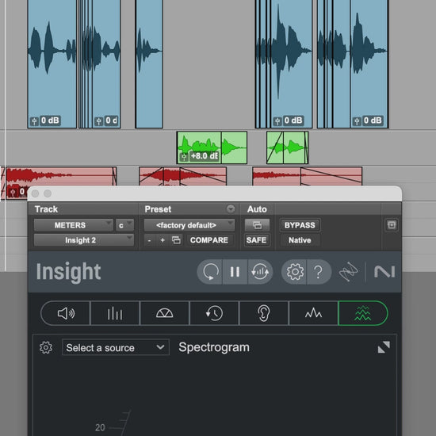436x436 pixels.
Task: Open the Preset menu round arrow
Action: 231,208
